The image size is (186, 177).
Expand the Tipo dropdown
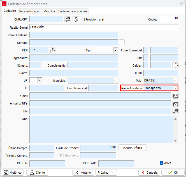115,50
